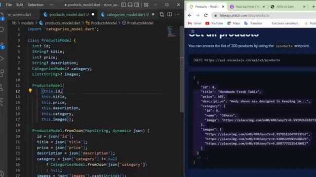Click line number 19 in the gutter
The image size is (316, 177).
18,131
